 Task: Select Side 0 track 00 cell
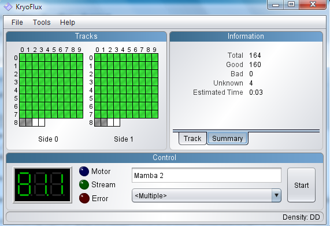23,58
